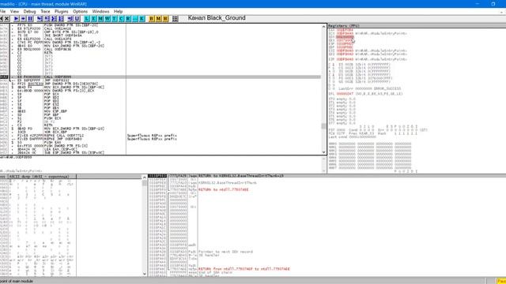Click the EFL flags register line
The image size is (506, 284).
pyautogui.click(x=365, y=94)
